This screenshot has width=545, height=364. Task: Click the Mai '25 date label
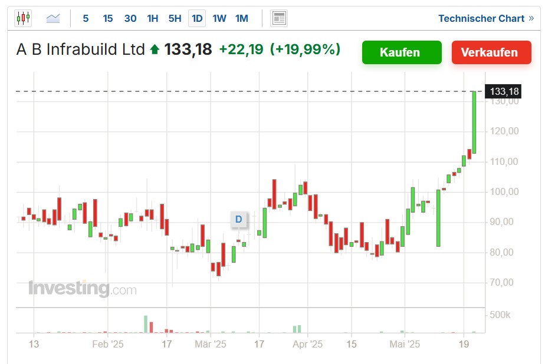point(405,344)
